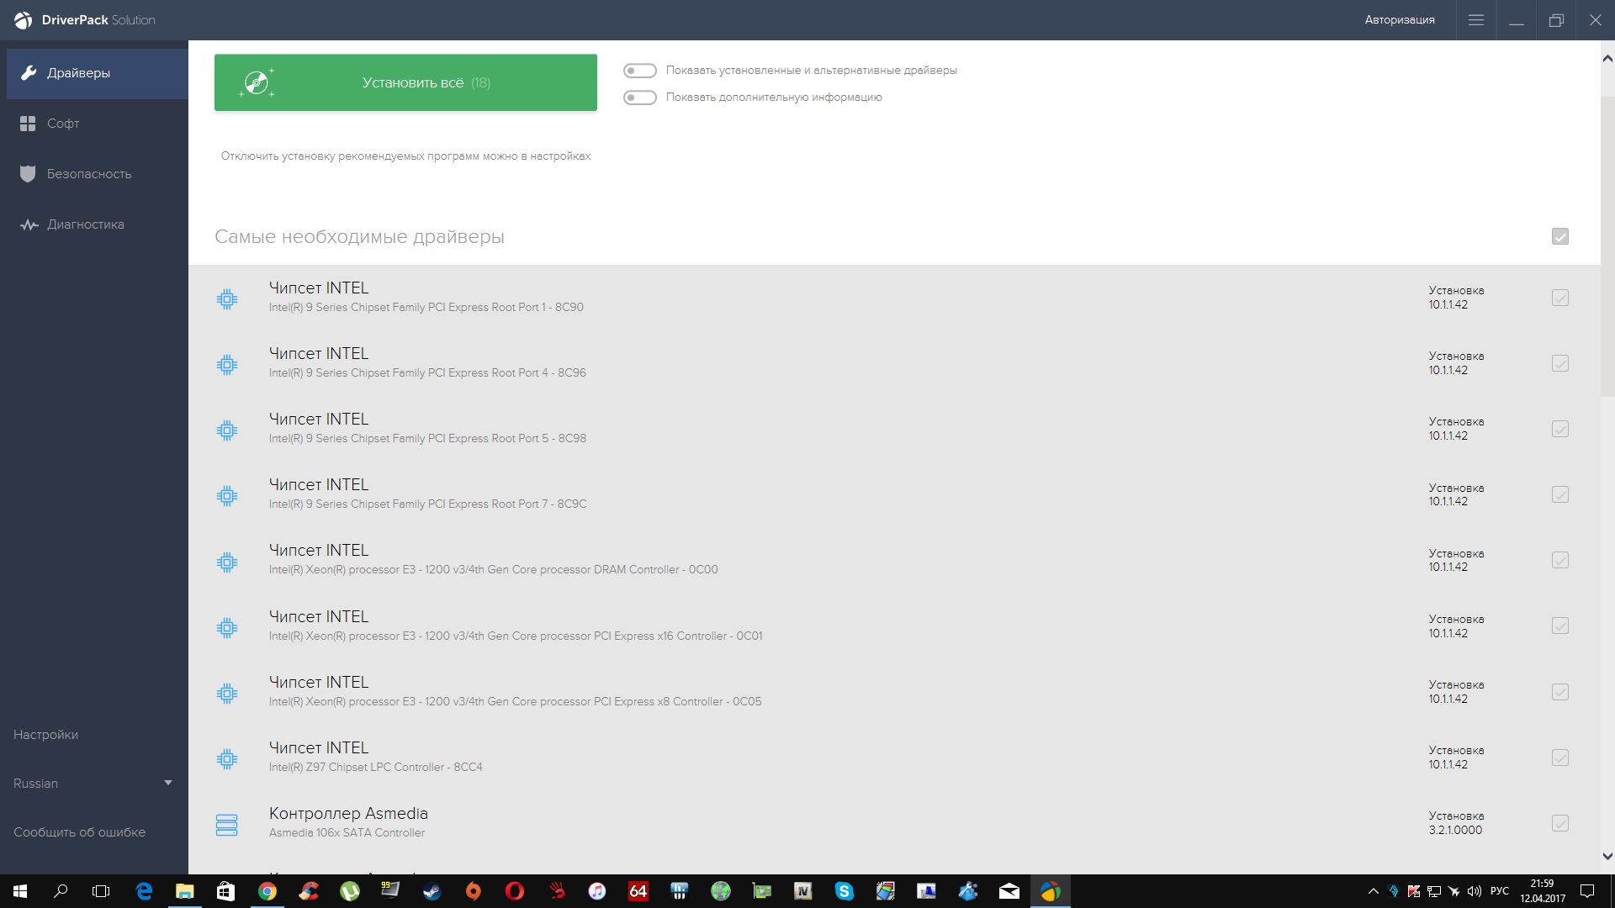Enable showing installed and alternative drivers
The width and height of the screenshot is (1615, 908).
click(639, 71)
